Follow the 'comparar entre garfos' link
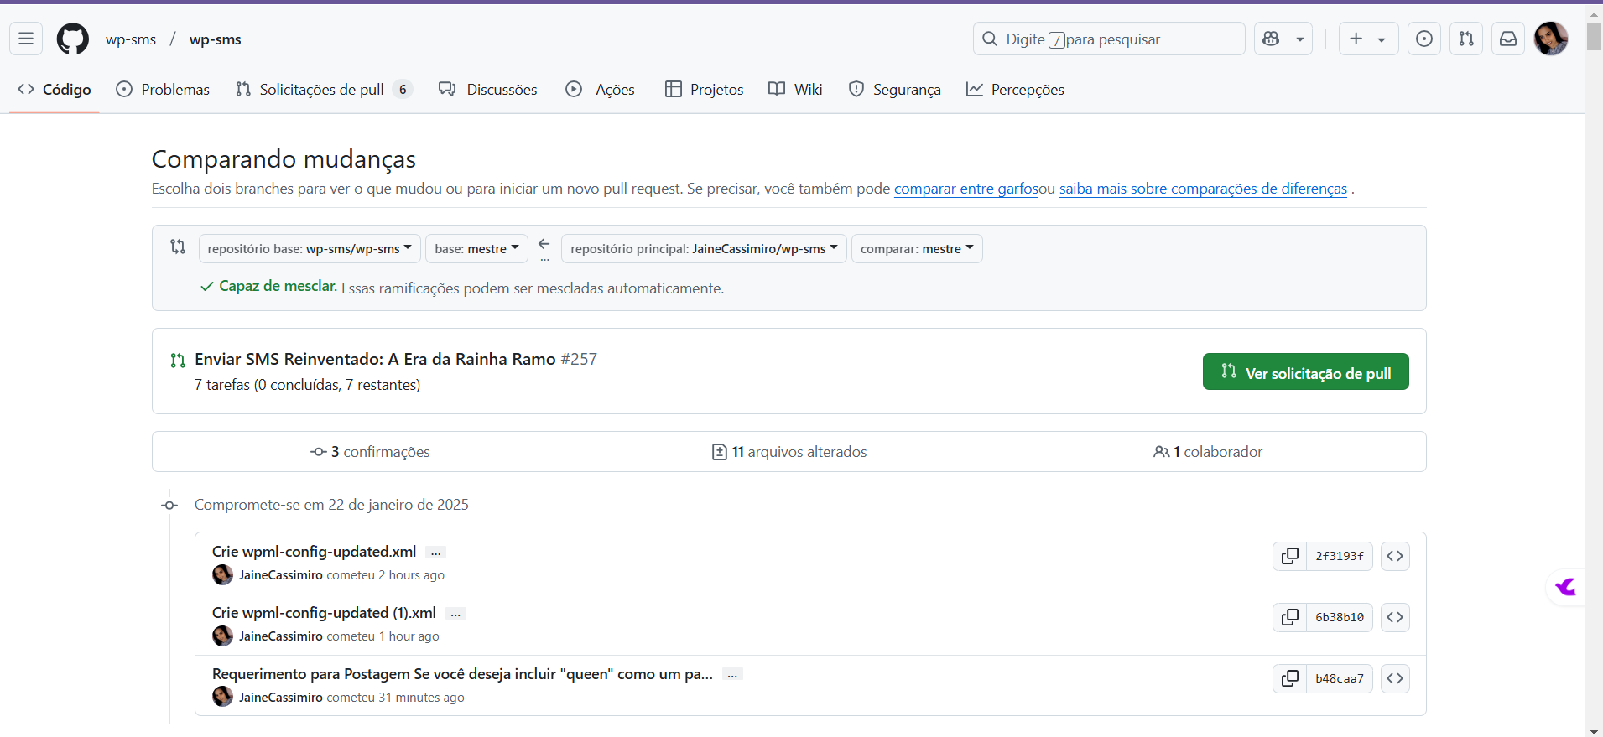 click(x=966, y=189)
